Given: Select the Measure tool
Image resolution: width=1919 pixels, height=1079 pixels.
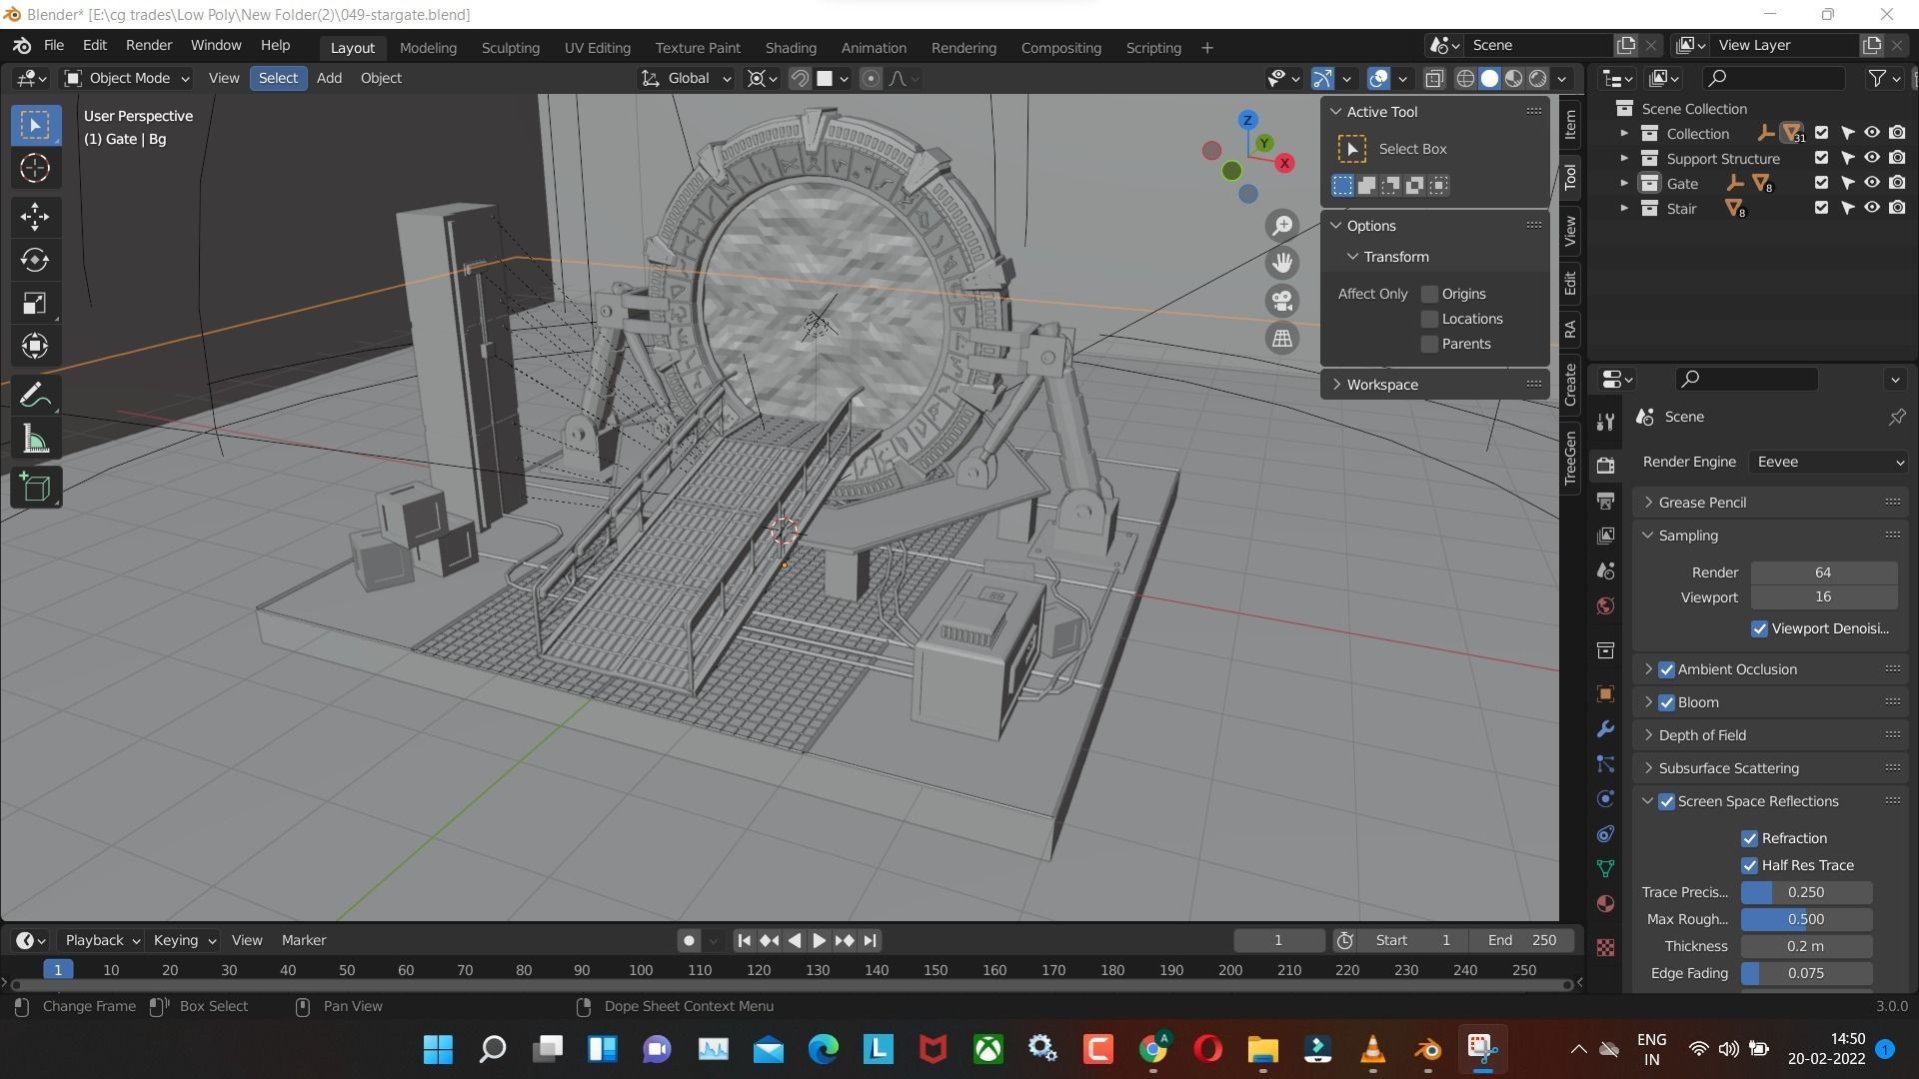Looking at the screenshot, I should pos(34,439).
